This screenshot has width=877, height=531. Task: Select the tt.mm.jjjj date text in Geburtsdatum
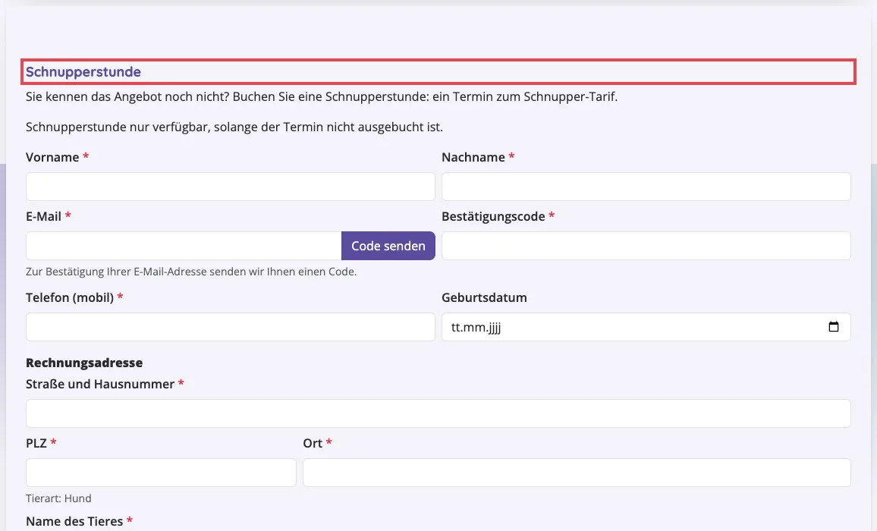pos(476,328)
